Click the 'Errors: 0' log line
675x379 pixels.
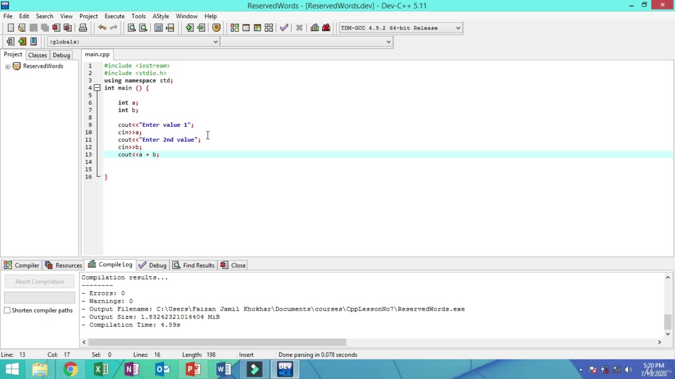(x=103, y=293)
